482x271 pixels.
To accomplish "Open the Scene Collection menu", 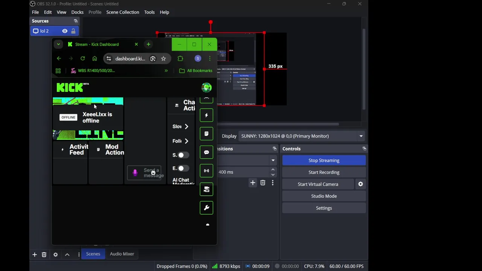I will [123, 12].
